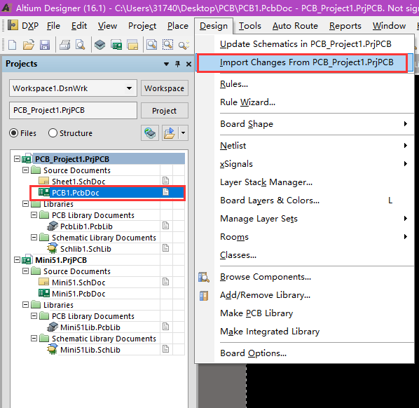The height and width of the screenshot is (408, 419).
Task: Click the open folder toolbar icon
Action: click(x=28, y=45)
